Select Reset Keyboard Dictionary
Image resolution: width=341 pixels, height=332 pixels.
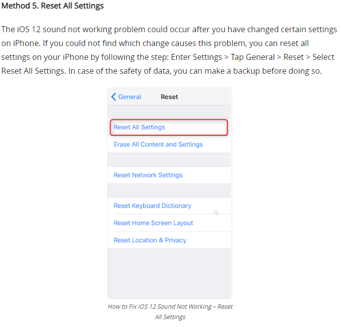pyautogui.click(x=169, y=206)
